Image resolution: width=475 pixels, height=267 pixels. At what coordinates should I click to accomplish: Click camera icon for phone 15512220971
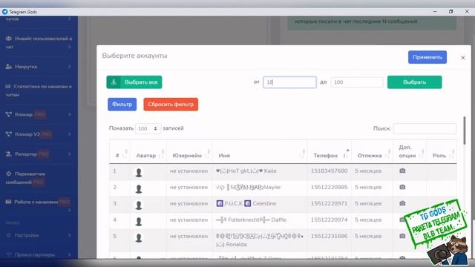402,203
